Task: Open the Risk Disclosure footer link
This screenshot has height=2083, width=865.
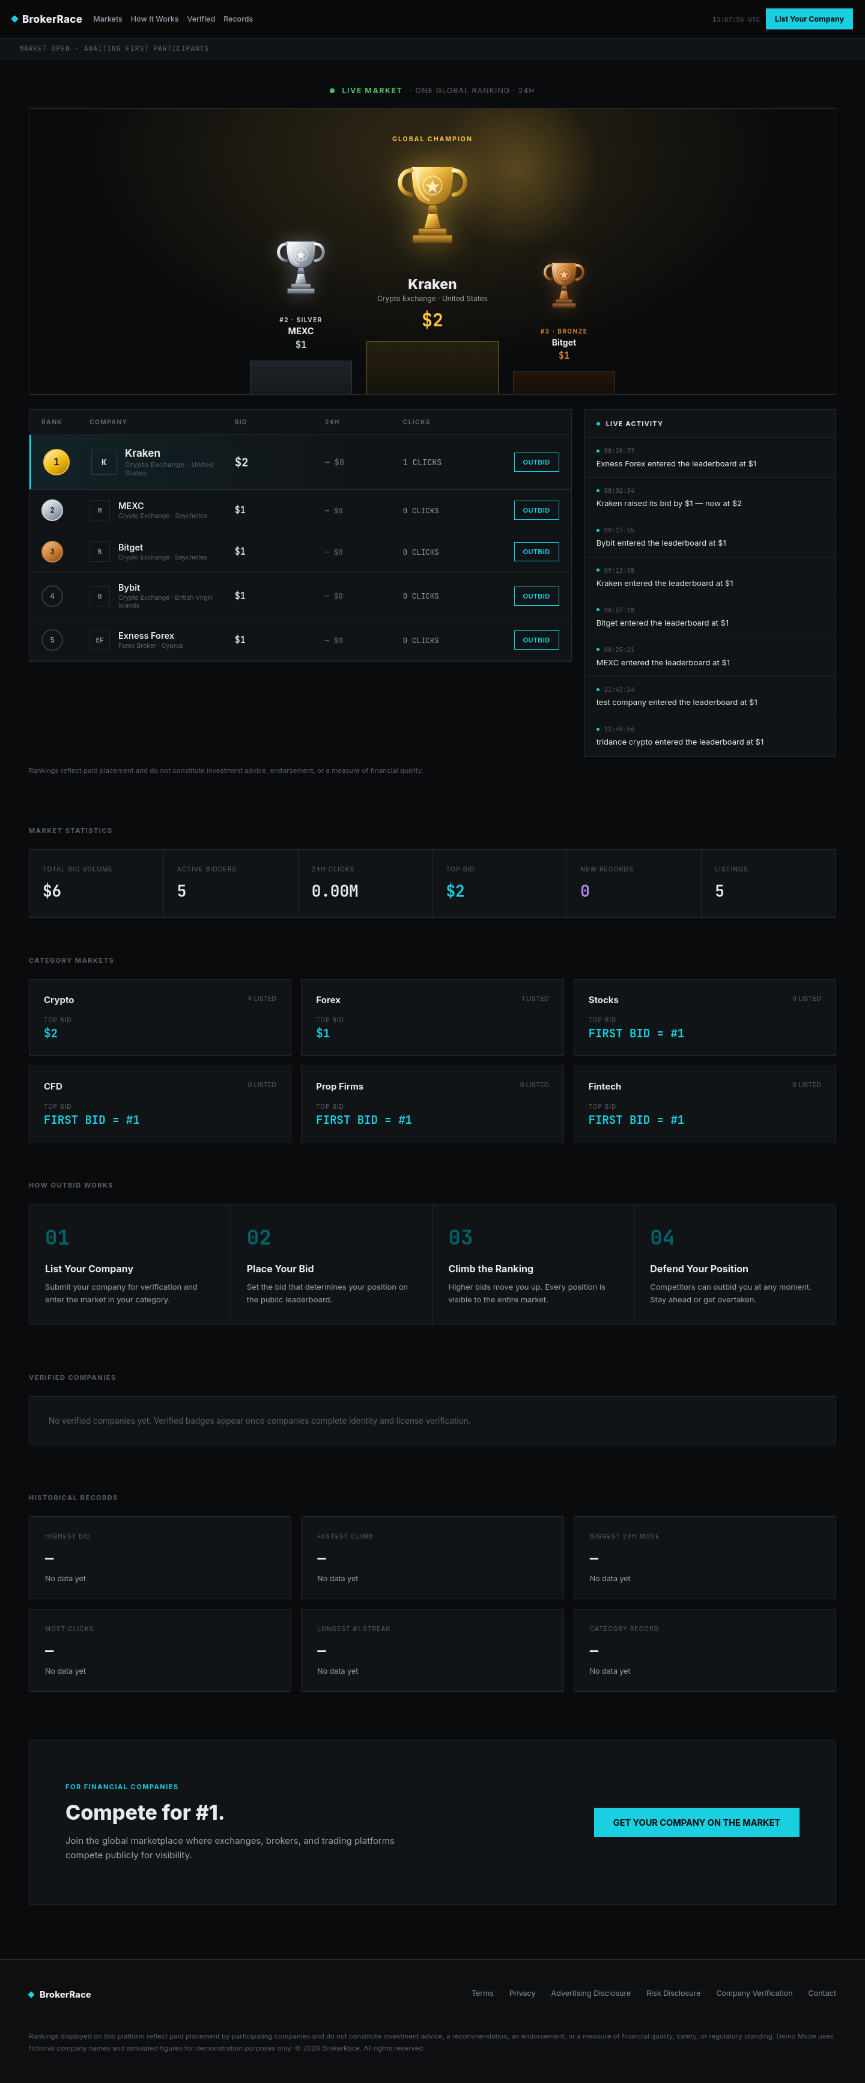Action: tap(673, 1993)
